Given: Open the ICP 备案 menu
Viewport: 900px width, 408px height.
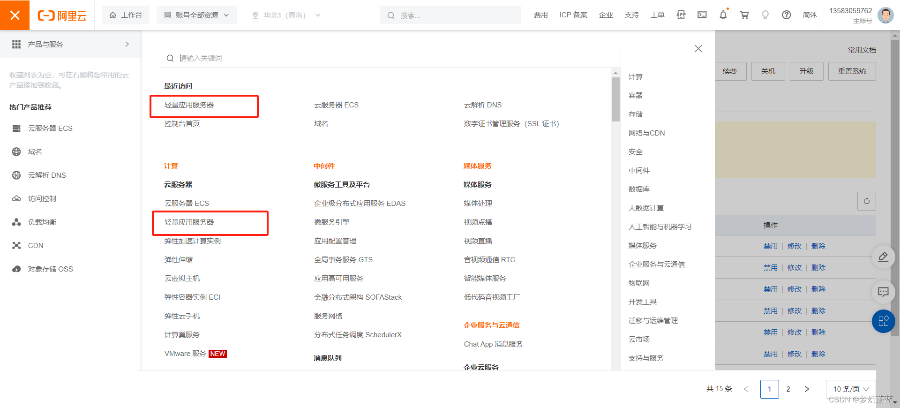Looking at the screenshot, I should point(573,15).
